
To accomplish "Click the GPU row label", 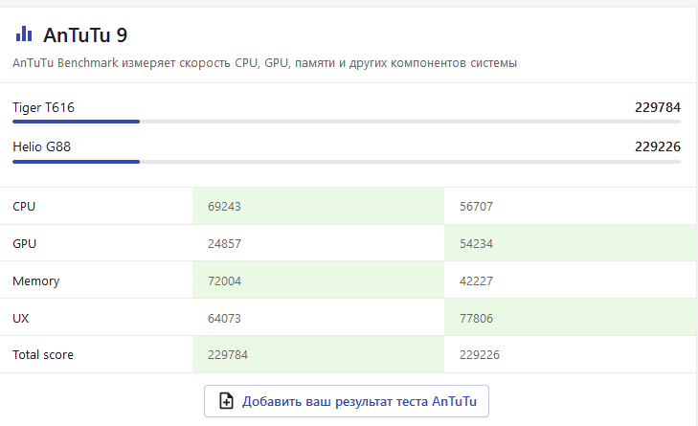I will coord(25,243).
